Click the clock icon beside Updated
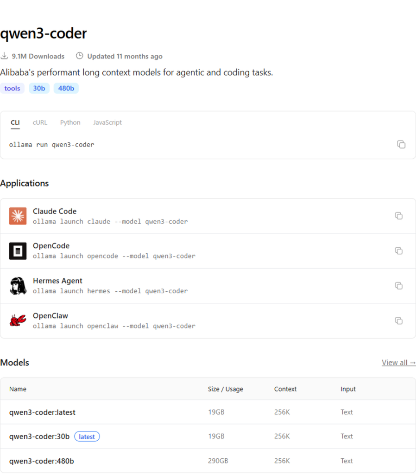Image resolution: width=416 pixels, height=475 pixels. (x=80, y=56)
